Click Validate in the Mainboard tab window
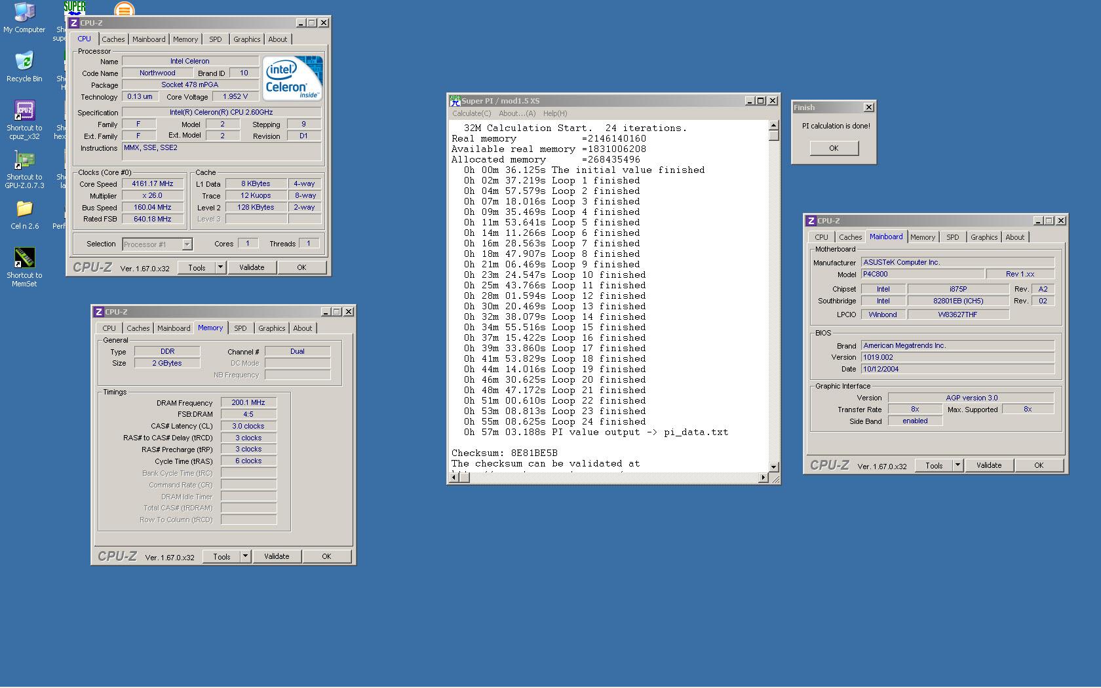This screenshot has width=1101, height=688. 989,465
